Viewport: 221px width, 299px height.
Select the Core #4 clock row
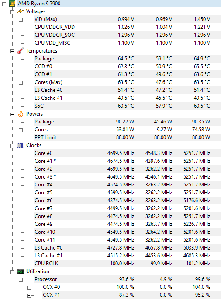[x=127, y=185]
